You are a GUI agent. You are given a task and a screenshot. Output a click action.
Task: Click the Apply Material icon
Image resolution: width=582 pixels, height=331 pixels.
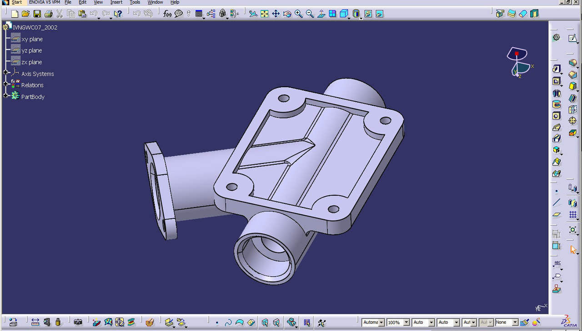pyautogui.click(x=150, y=322)
